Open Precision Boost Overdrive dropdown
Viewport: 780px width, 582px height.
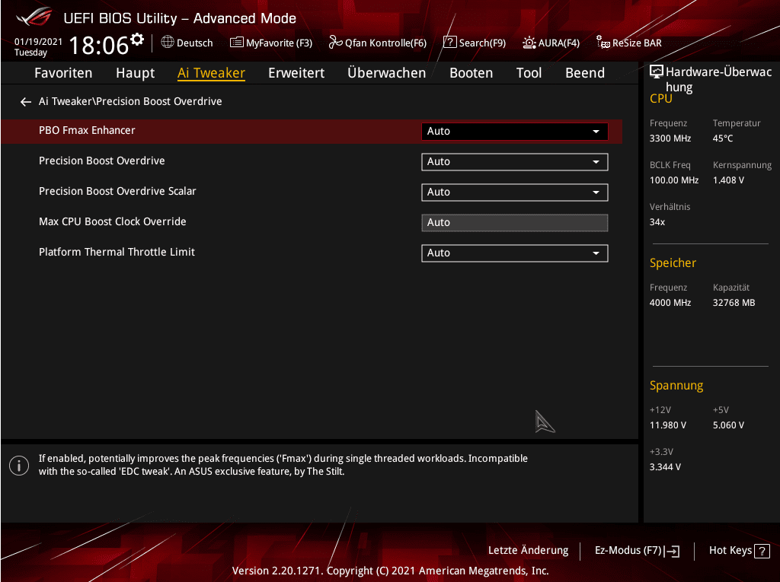point(514,161)
